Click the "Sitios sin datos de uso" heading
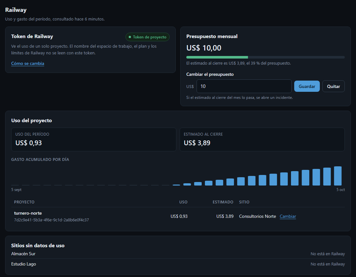This screenshot has width=356, height=277. point(38,245)
